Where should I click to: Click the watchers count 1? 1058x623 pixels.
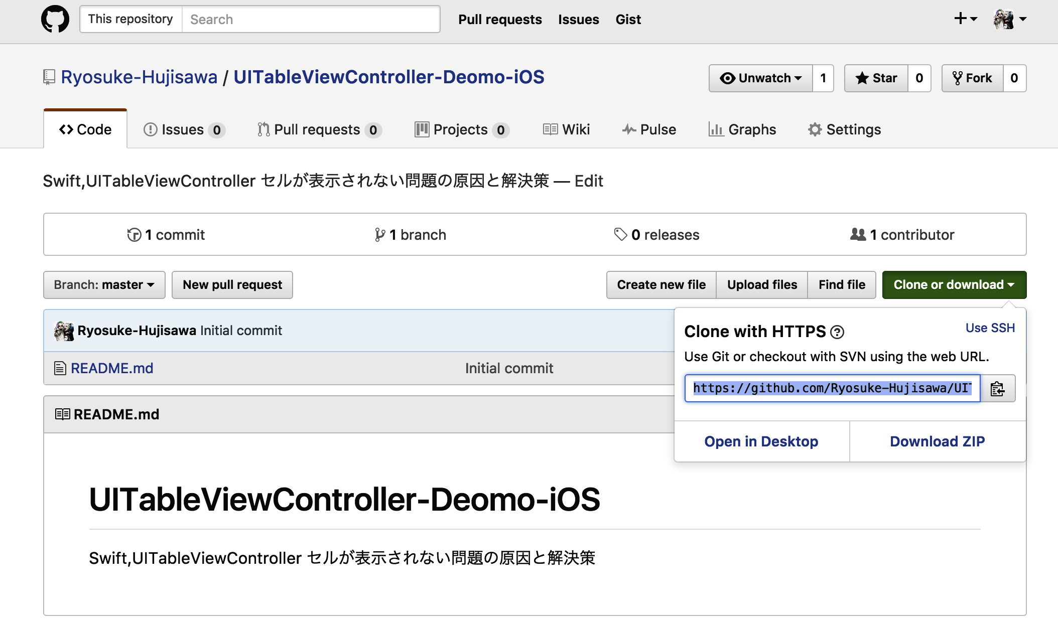[x=823, y=78]
